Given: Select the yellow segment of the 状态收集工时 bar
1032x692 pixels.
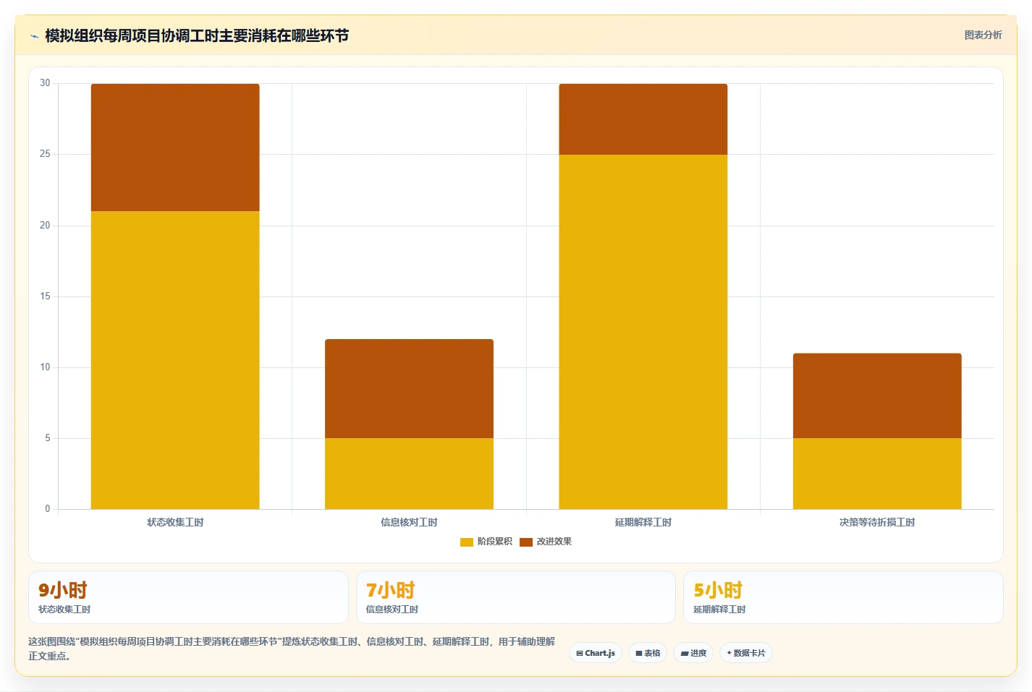Looking at the screenshot, I should click(175, 360).
